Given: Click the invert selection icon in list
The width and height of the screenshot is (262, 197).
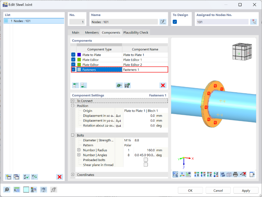Looking at the screenshot, I should (x=34, y=177).
